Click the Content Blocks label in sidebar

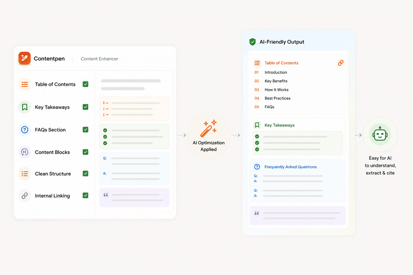[x=52, y=152]
